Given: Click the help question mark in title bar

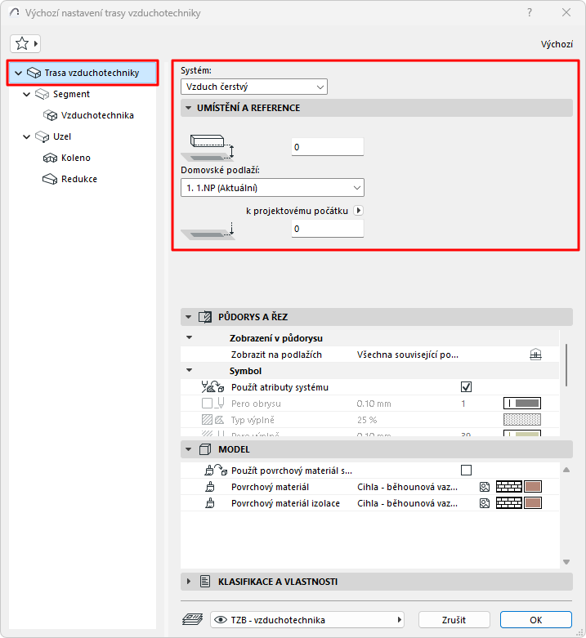Looking at the screenshot, I should [530, 12].
